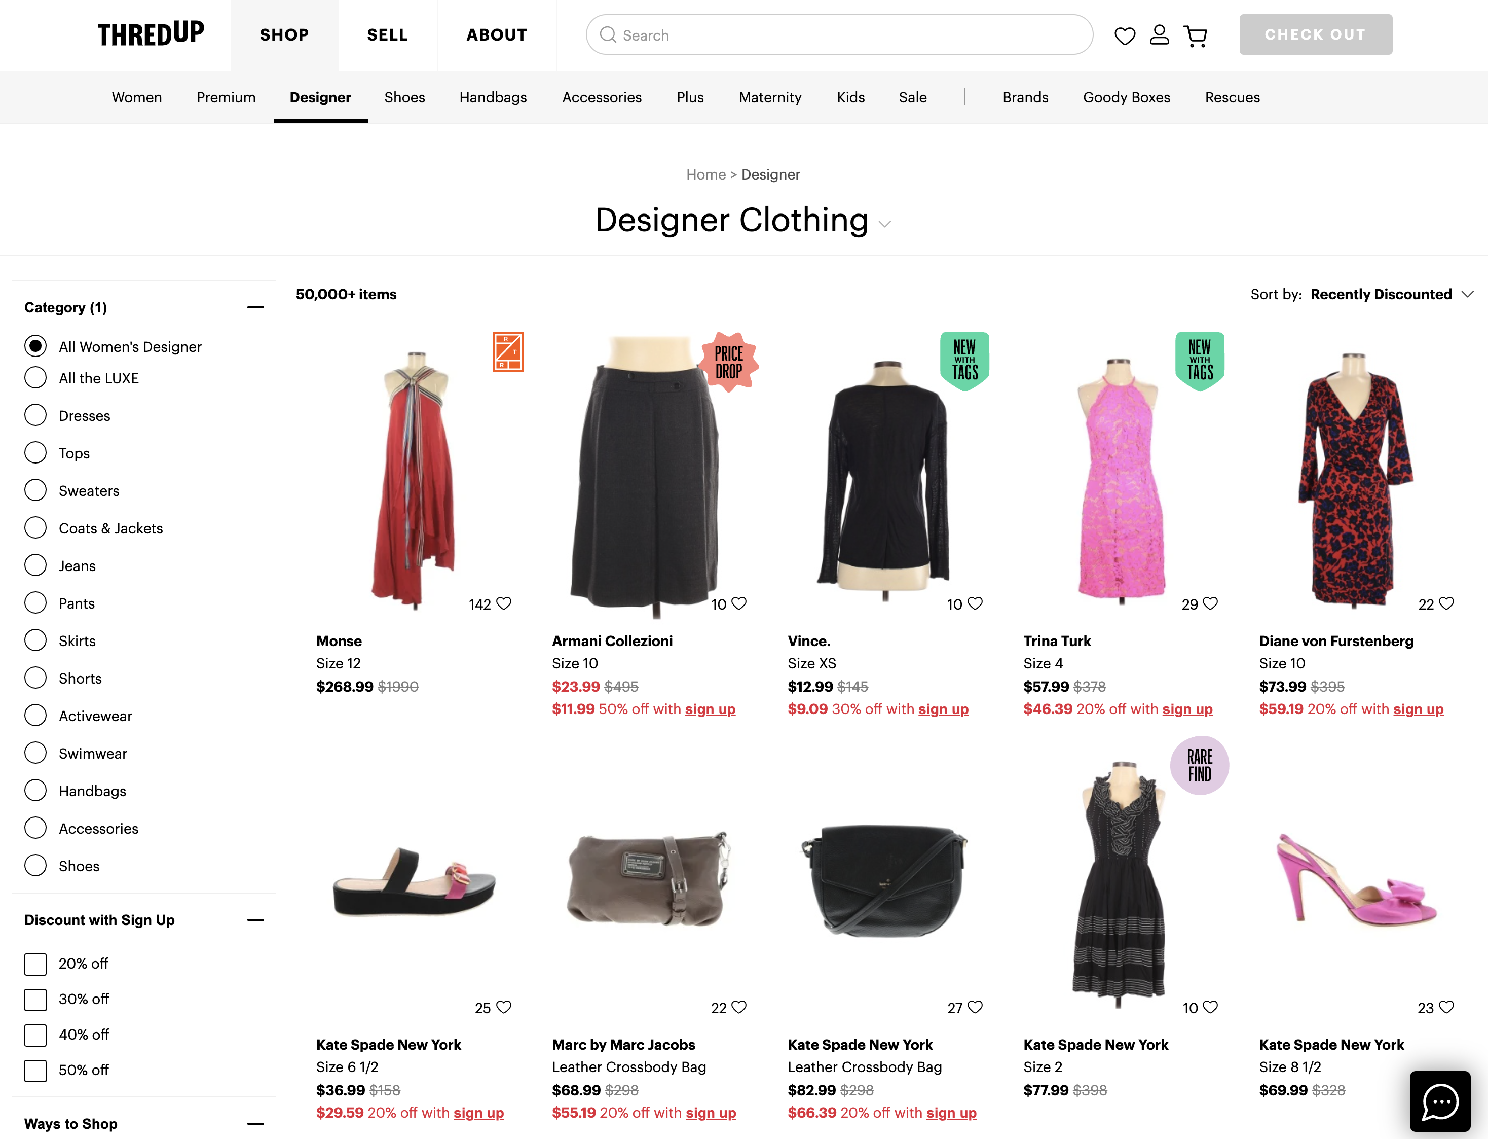This screenshot has height=1139, width=1488.
Task: Open the ABOUT menu
Action: 497,35
